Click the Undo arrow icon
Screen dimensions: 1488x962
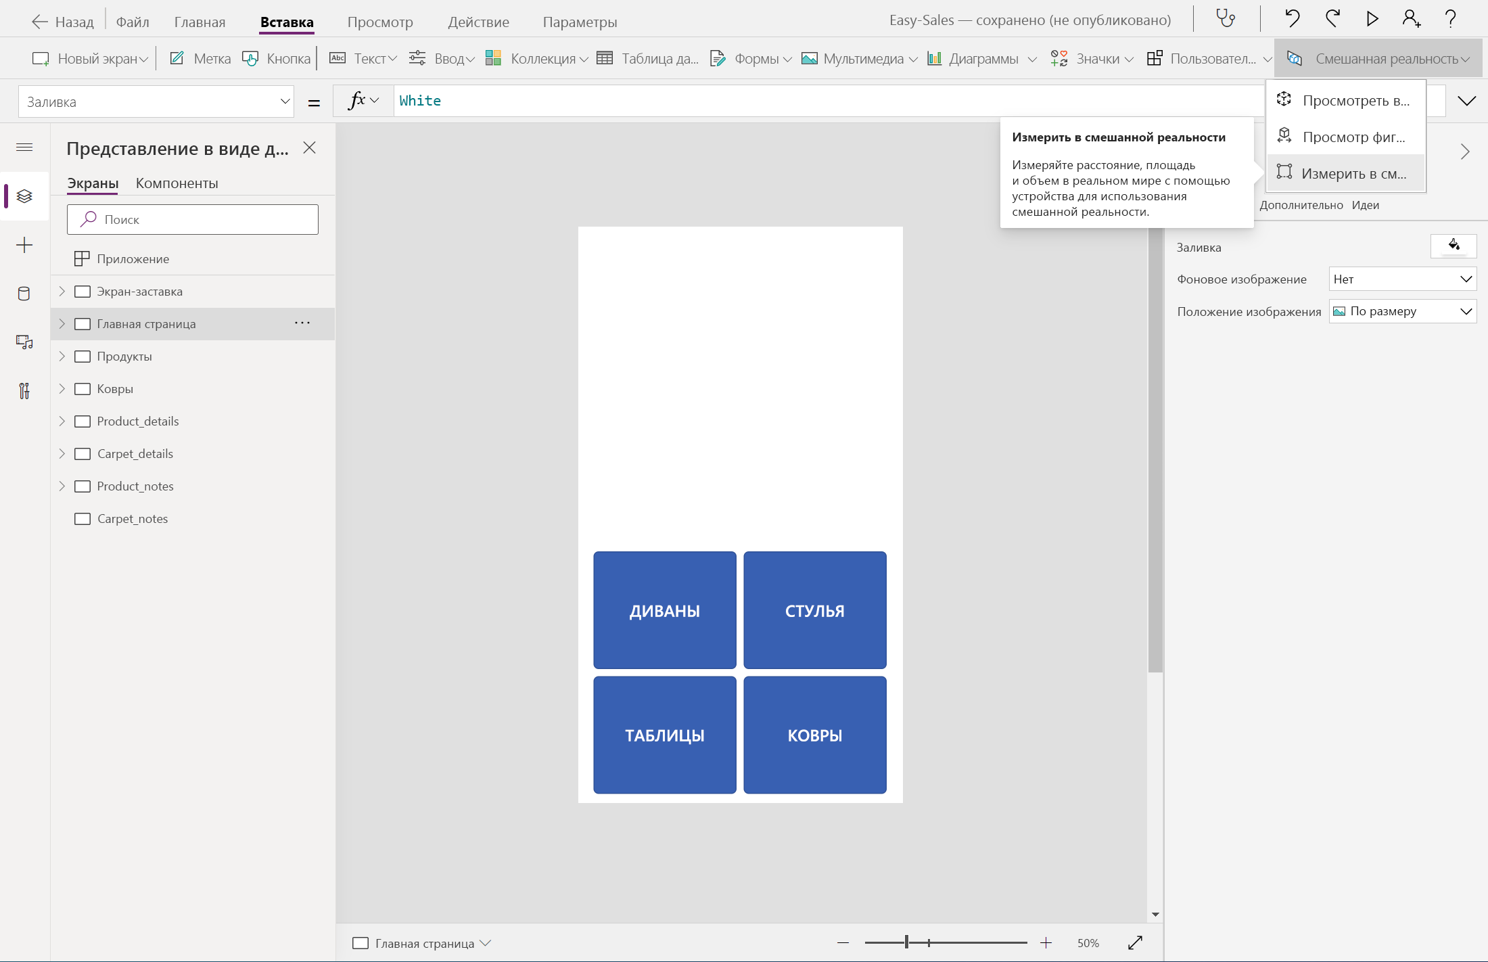pyautogui.click(x=1293, y=18)
